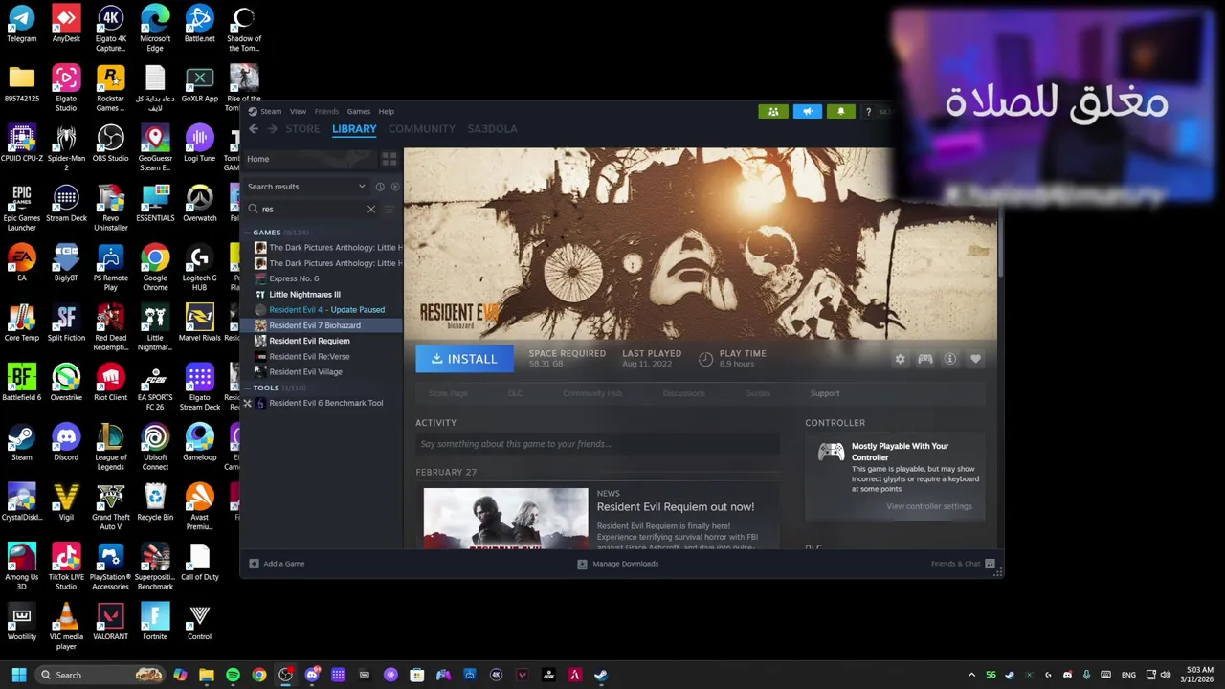Click the library search field
The width and height of the screenshot is (1225, 689).
coord(313,209)
